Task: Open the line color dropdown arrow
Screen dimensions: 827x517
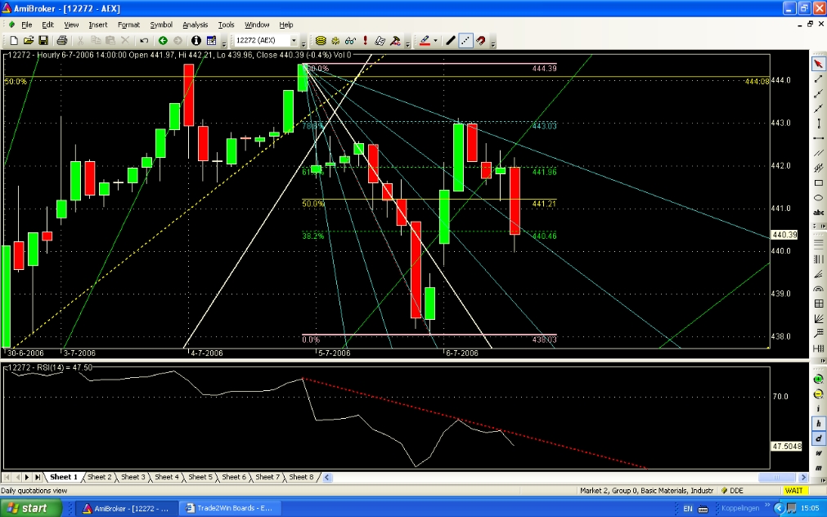Action: 435,41
